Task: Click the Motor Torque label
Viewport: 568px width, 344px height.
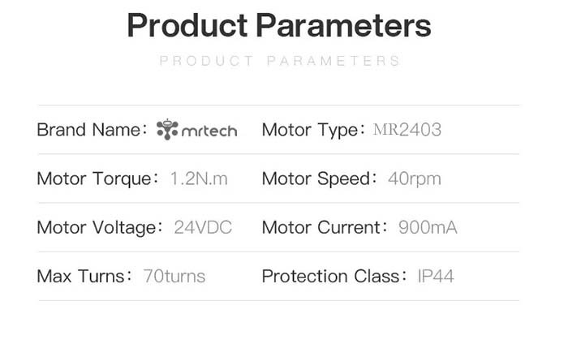Action: 97,178
